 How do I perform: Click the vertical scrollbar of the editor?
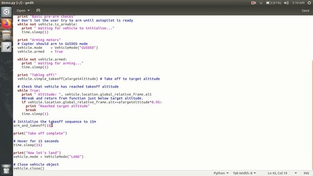[x=312, y=115]
